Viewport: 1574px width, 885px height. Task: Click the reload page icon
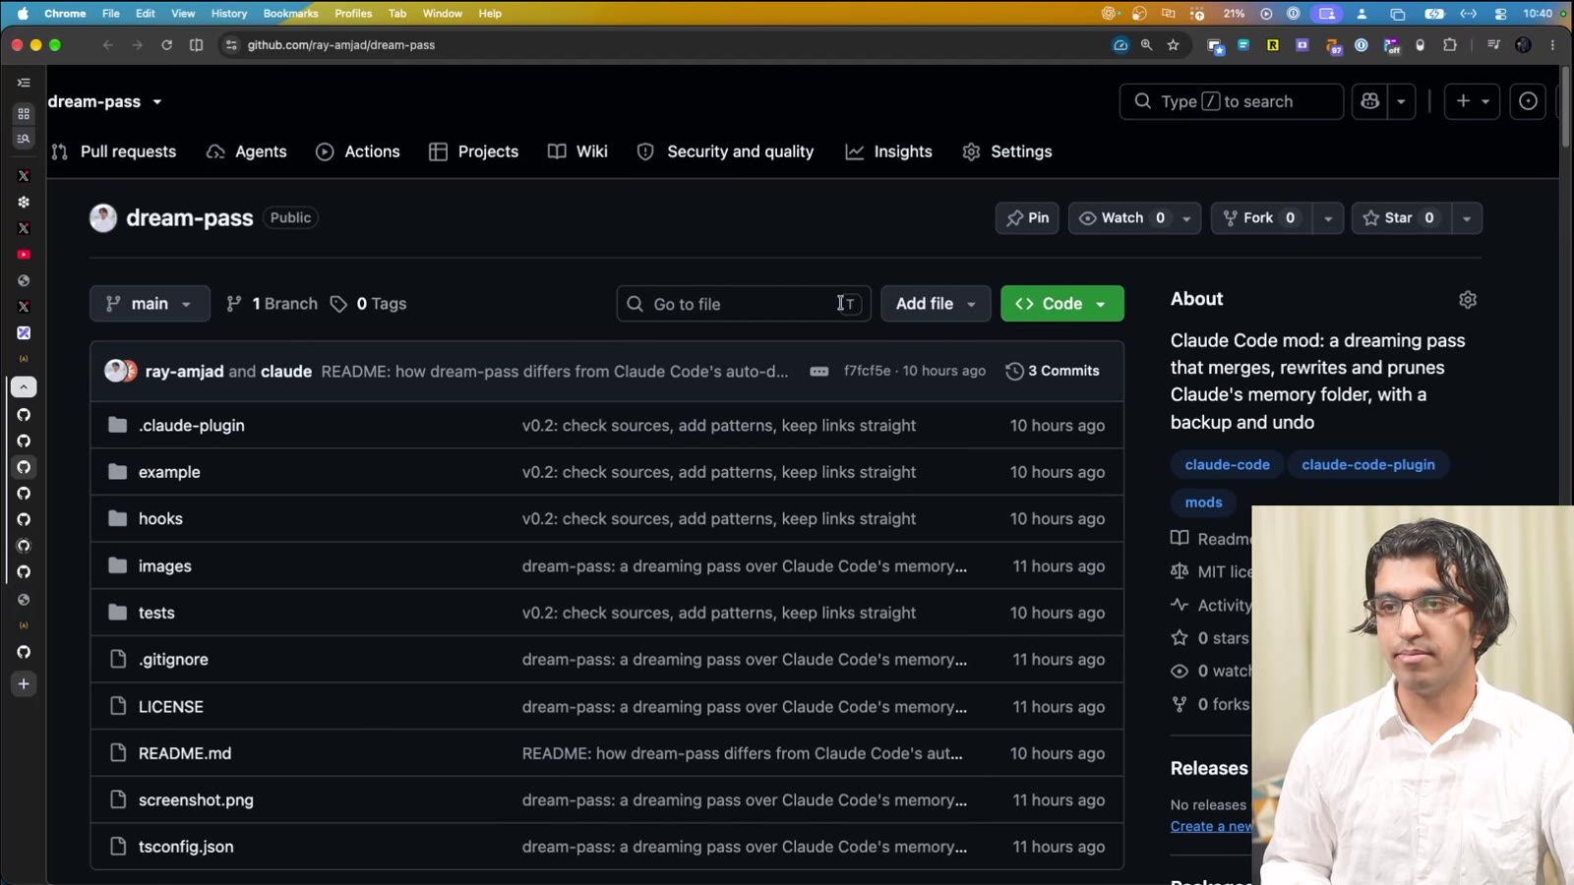click(x=167, y=45)
